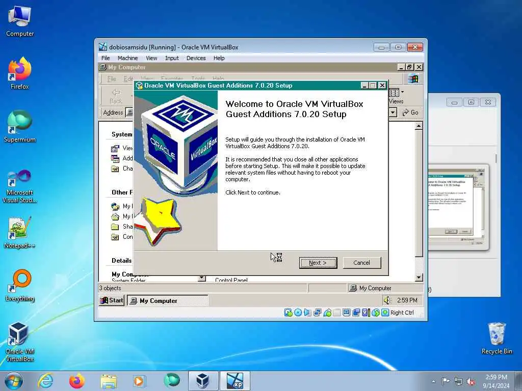This screenshot has height=391, width=522.
Task: Click the guest Start button
Action: 112,300
